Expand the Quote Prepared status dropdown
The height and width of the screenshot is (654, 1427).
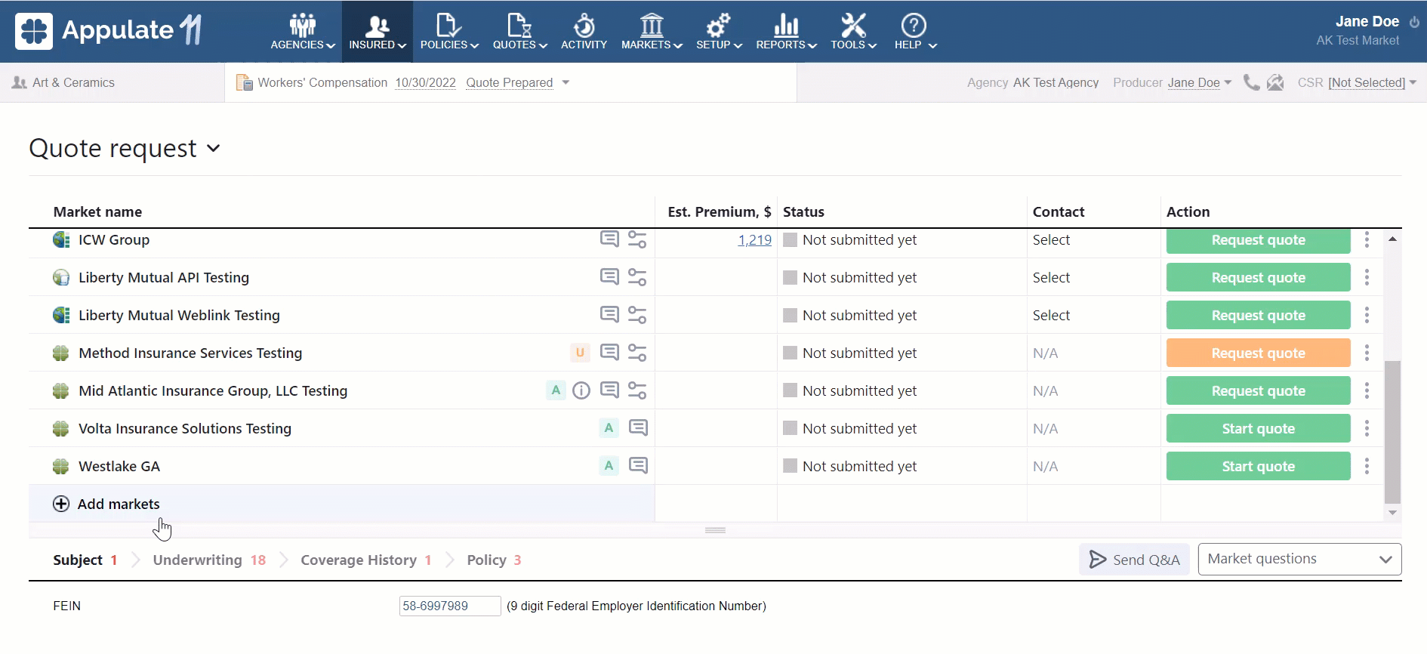coord(566,82)
